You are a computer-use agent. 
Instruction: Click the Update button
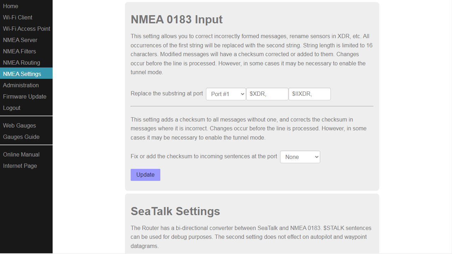click(145, 175)
